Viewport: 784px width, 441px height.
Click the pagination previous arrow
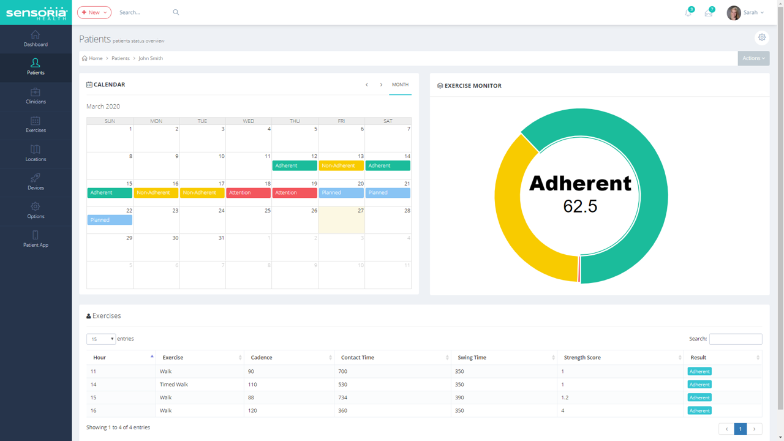pyautogui.click(x=726, y=429)
